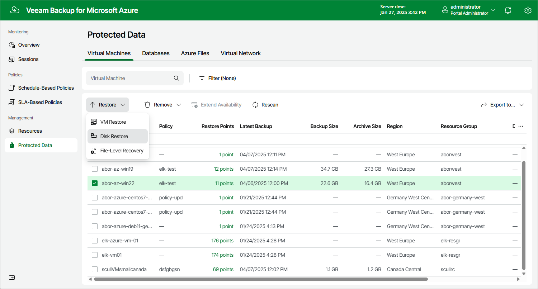Click the Schedule-Based Policies icon
The width and height of the screenshot is (538, 289).
[x=12, y=88]
